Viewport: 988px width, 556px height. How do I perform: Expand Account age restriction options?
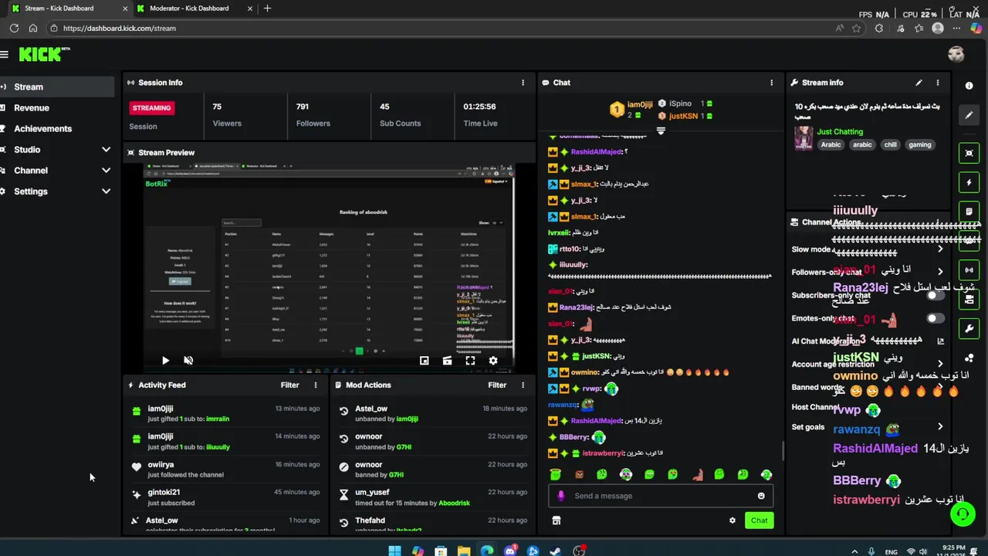coord(940,364)
